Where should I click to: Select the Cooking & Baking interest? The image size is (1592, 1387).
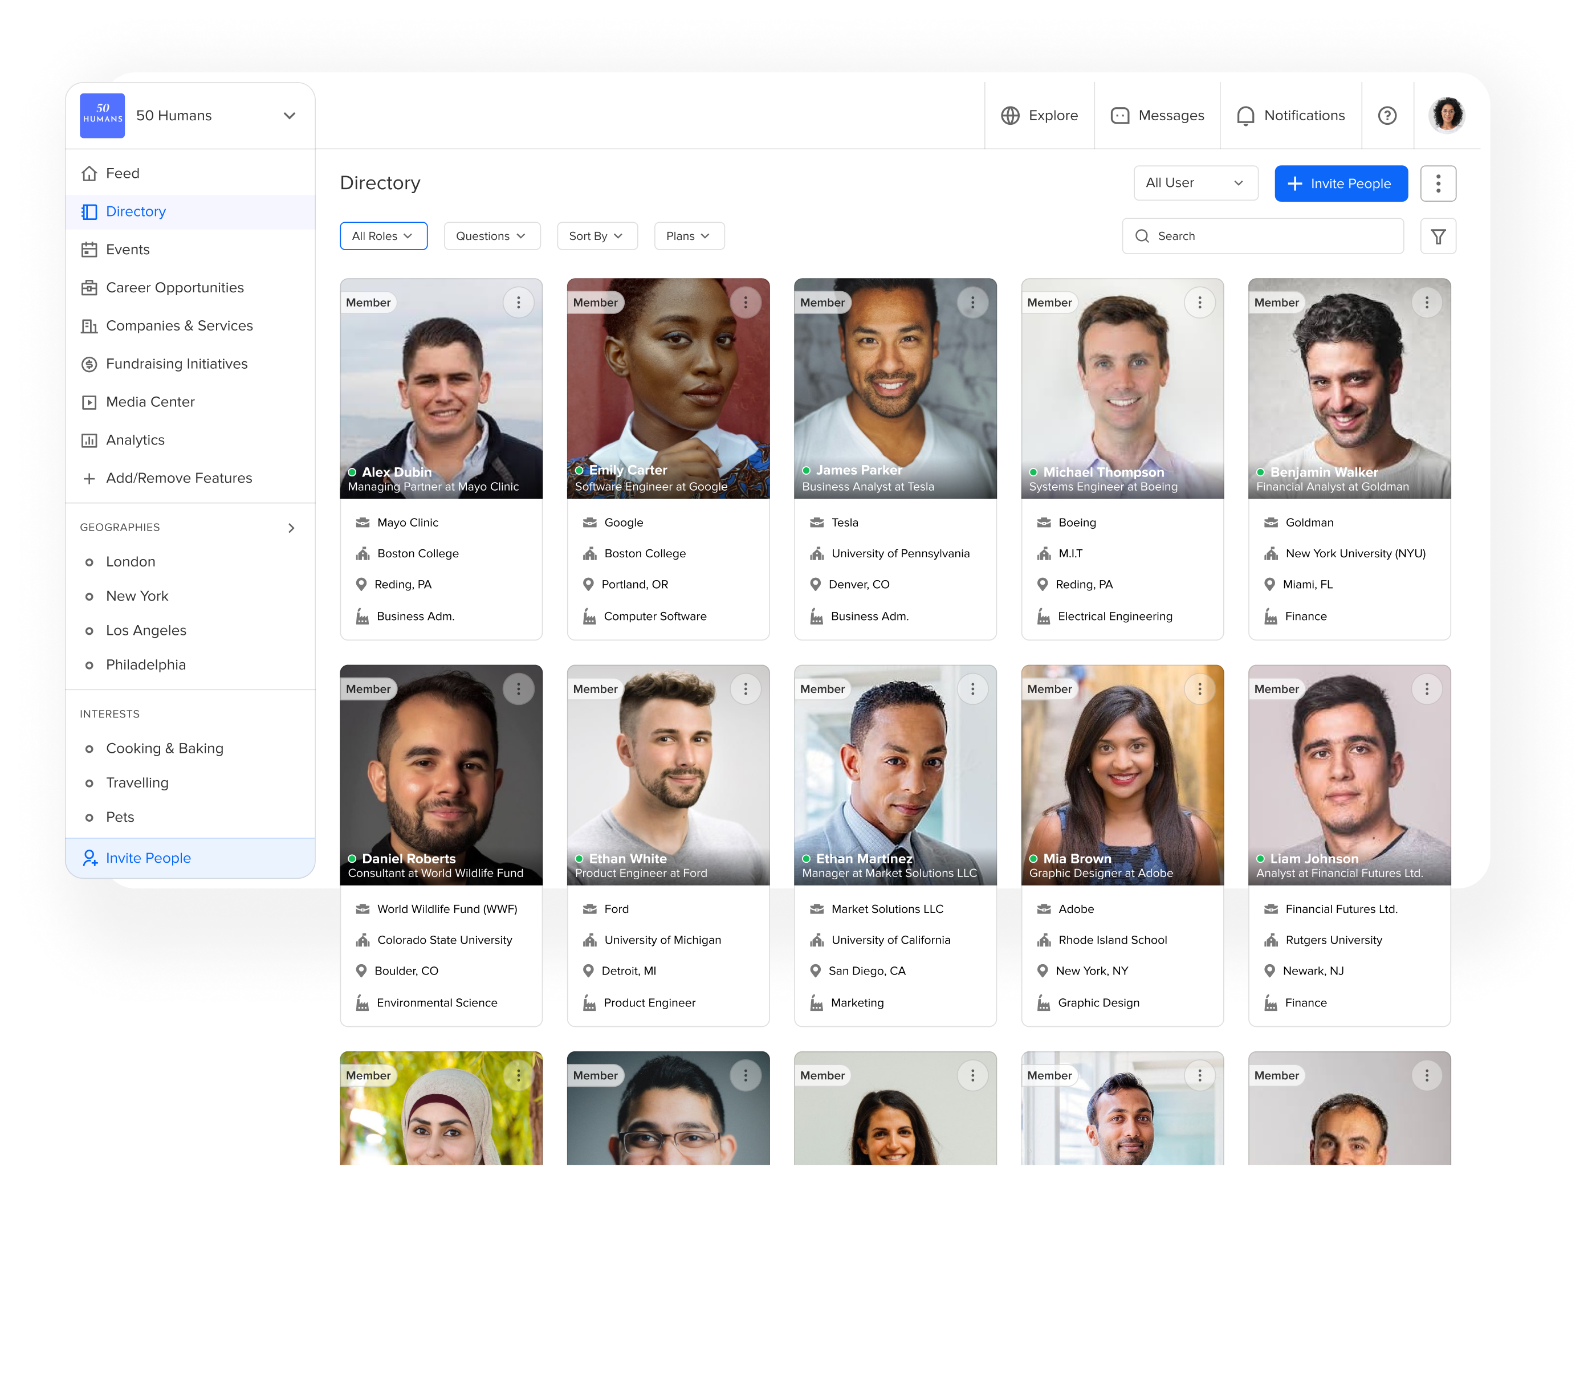[x=164, y=748]
